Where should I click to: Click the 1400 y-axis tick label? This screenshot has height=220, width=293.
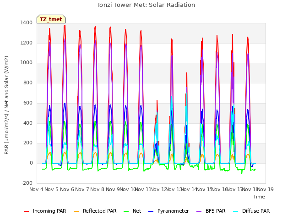point(27,23)
